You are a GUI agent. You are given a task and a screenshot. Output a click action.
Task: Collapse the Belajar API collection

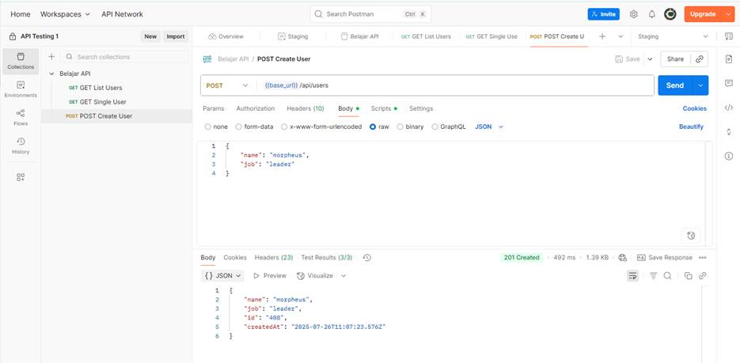tap(52, 74)
